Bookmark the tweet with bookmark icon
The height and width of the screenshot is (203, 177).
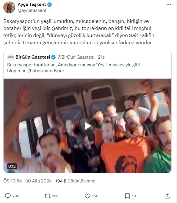[x=127, y=196]
